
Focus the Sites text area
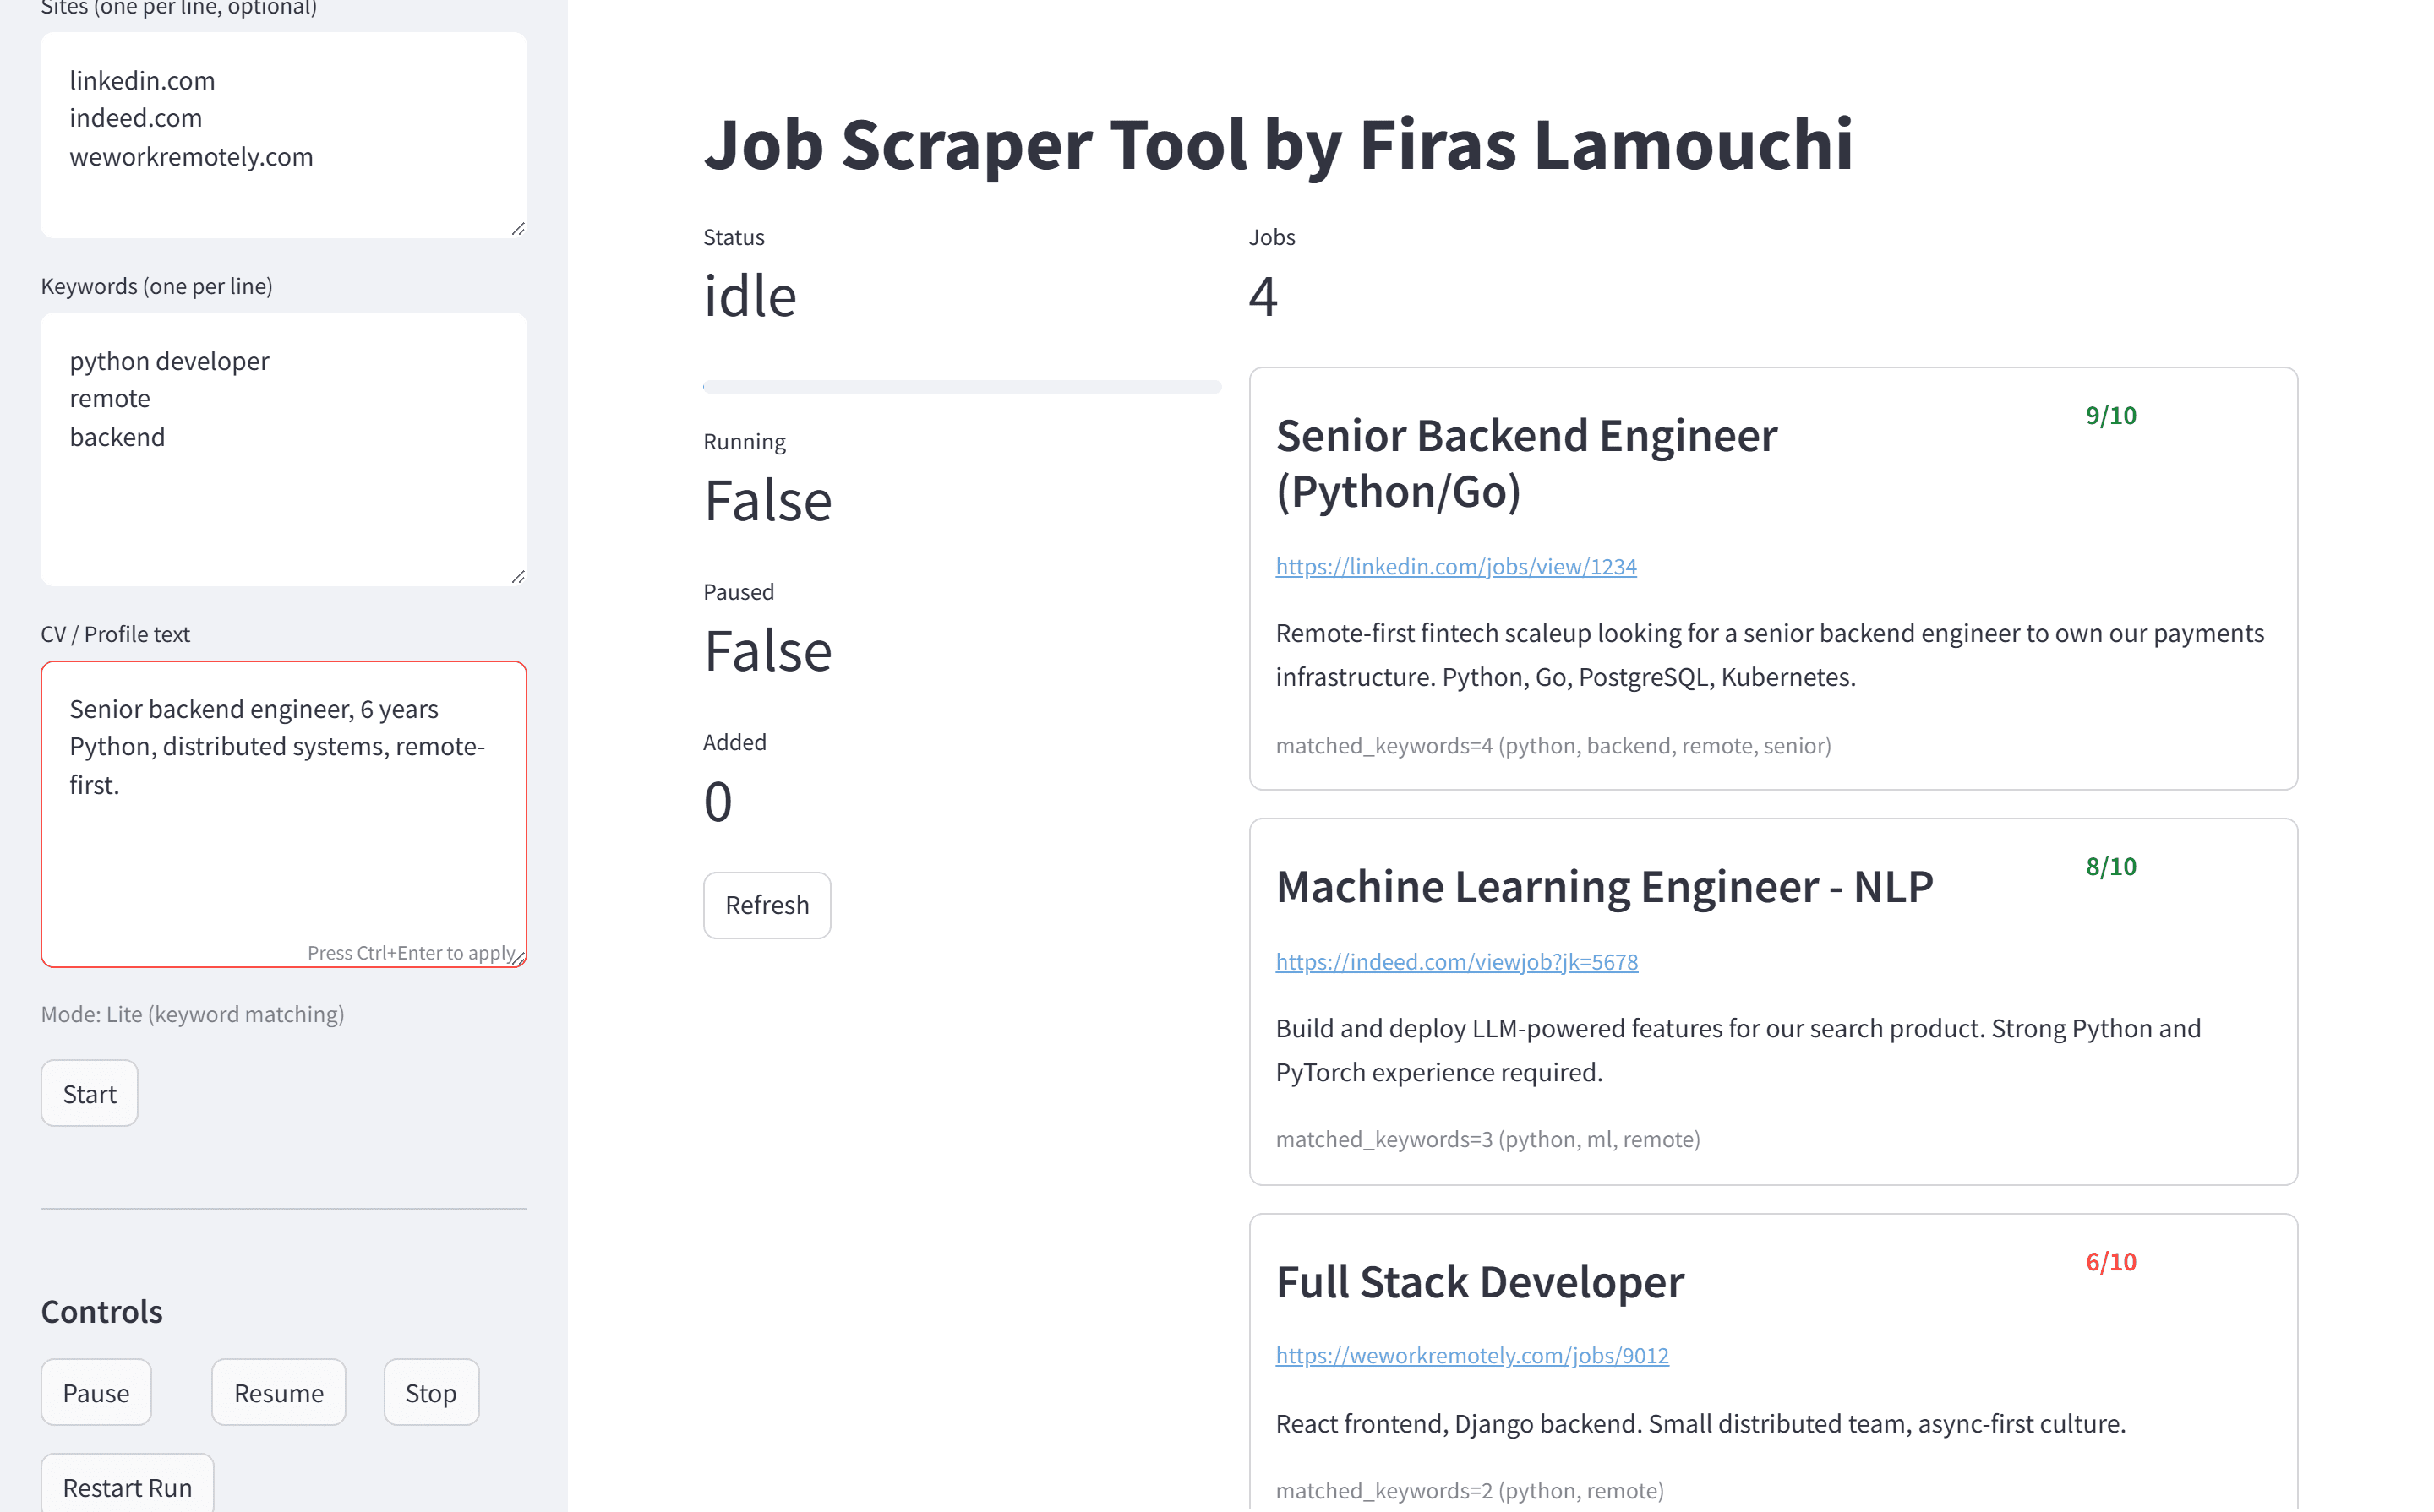tap(284, 135)
